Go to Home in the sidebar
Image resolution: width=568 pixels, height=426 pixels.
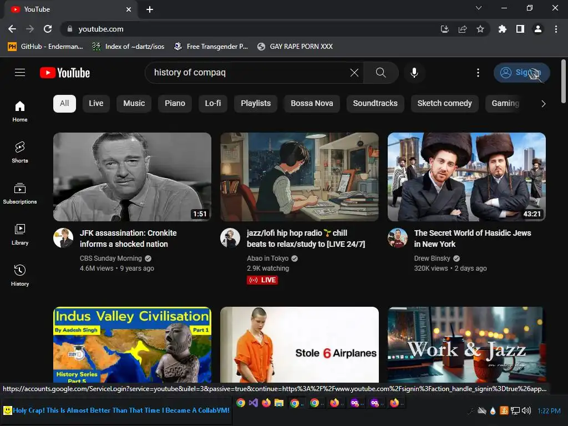(20, 111)
